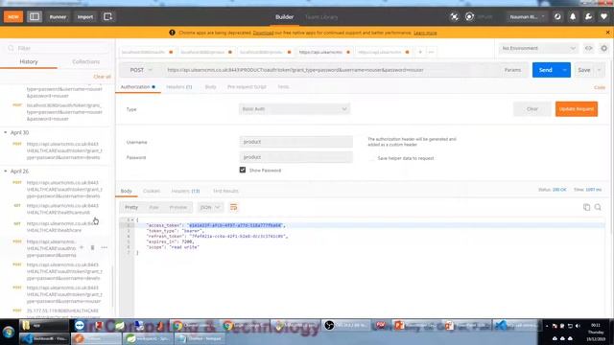Click the Clear authorization button
Image resolution: width=614 pixels, height=345 pixels.
point(532,109)
